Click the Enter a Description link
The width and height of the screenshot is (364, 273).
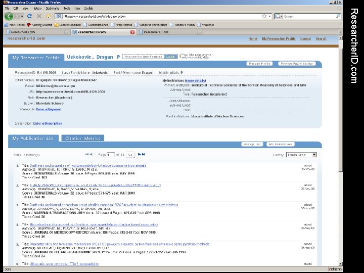(48, 123)
